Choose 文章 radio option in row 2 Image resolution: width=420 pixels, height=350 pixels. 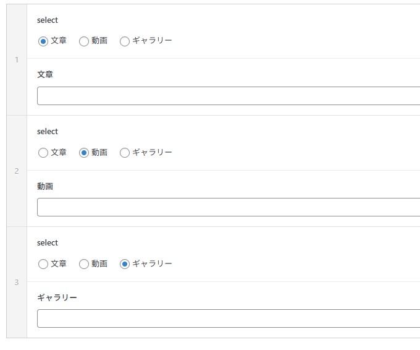[x=43, y=153]
